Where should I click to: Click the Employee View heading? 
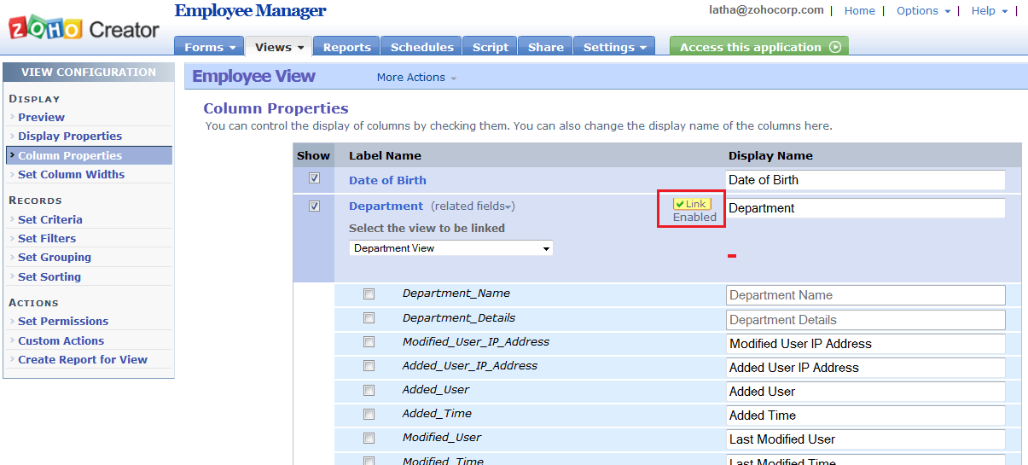[254, 76]
